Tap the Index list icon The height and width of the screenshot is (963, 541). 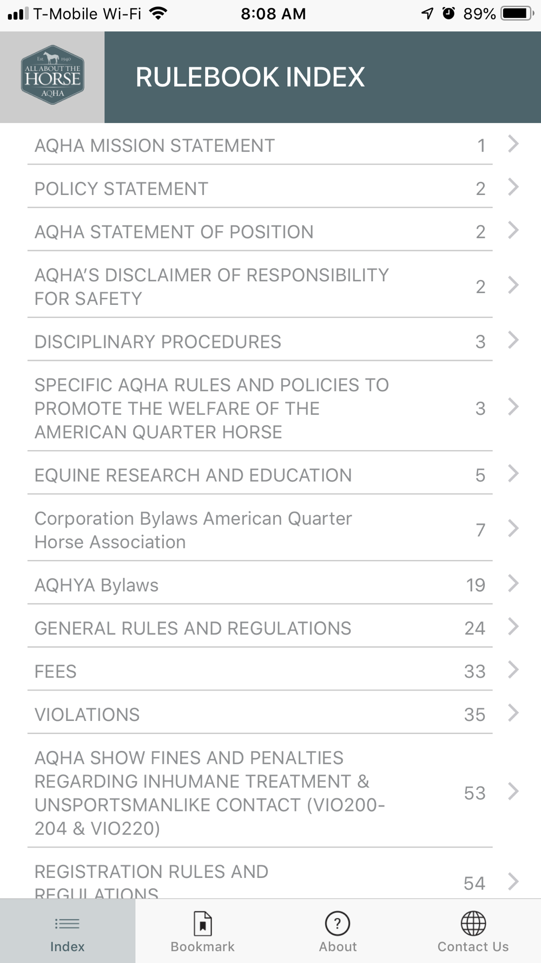(67, 923)
